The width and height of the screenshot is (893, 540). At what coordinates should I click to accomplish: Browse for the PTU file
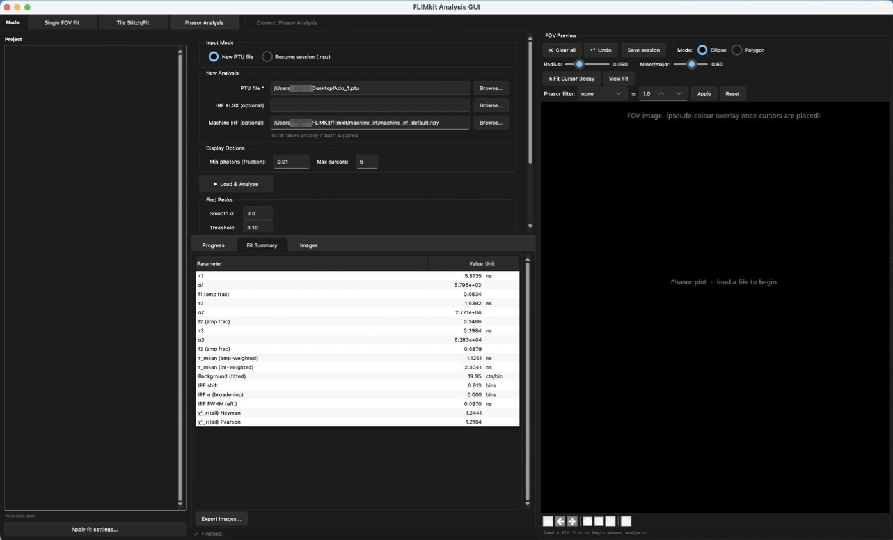point(491,88)
